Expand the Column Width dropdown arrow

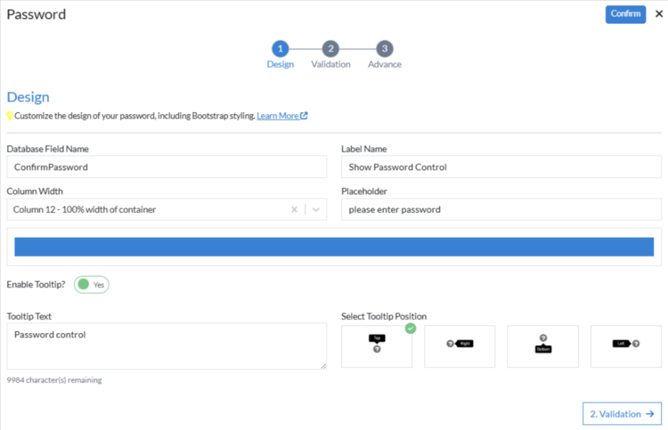316,210
